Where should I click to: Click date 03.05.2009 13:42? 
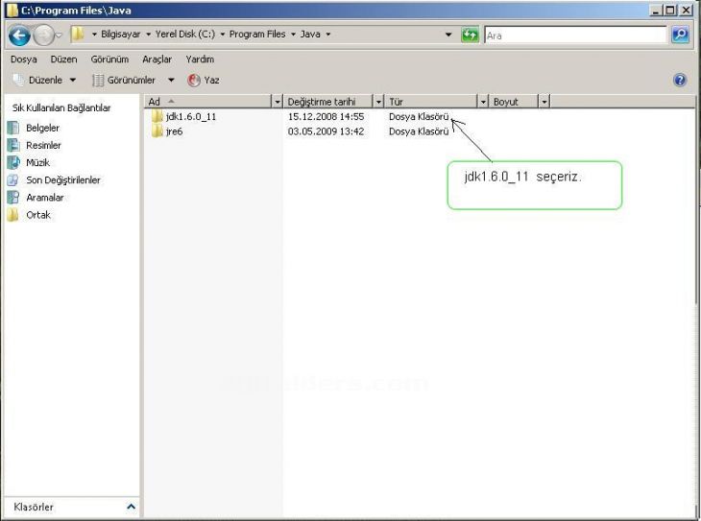326,131
